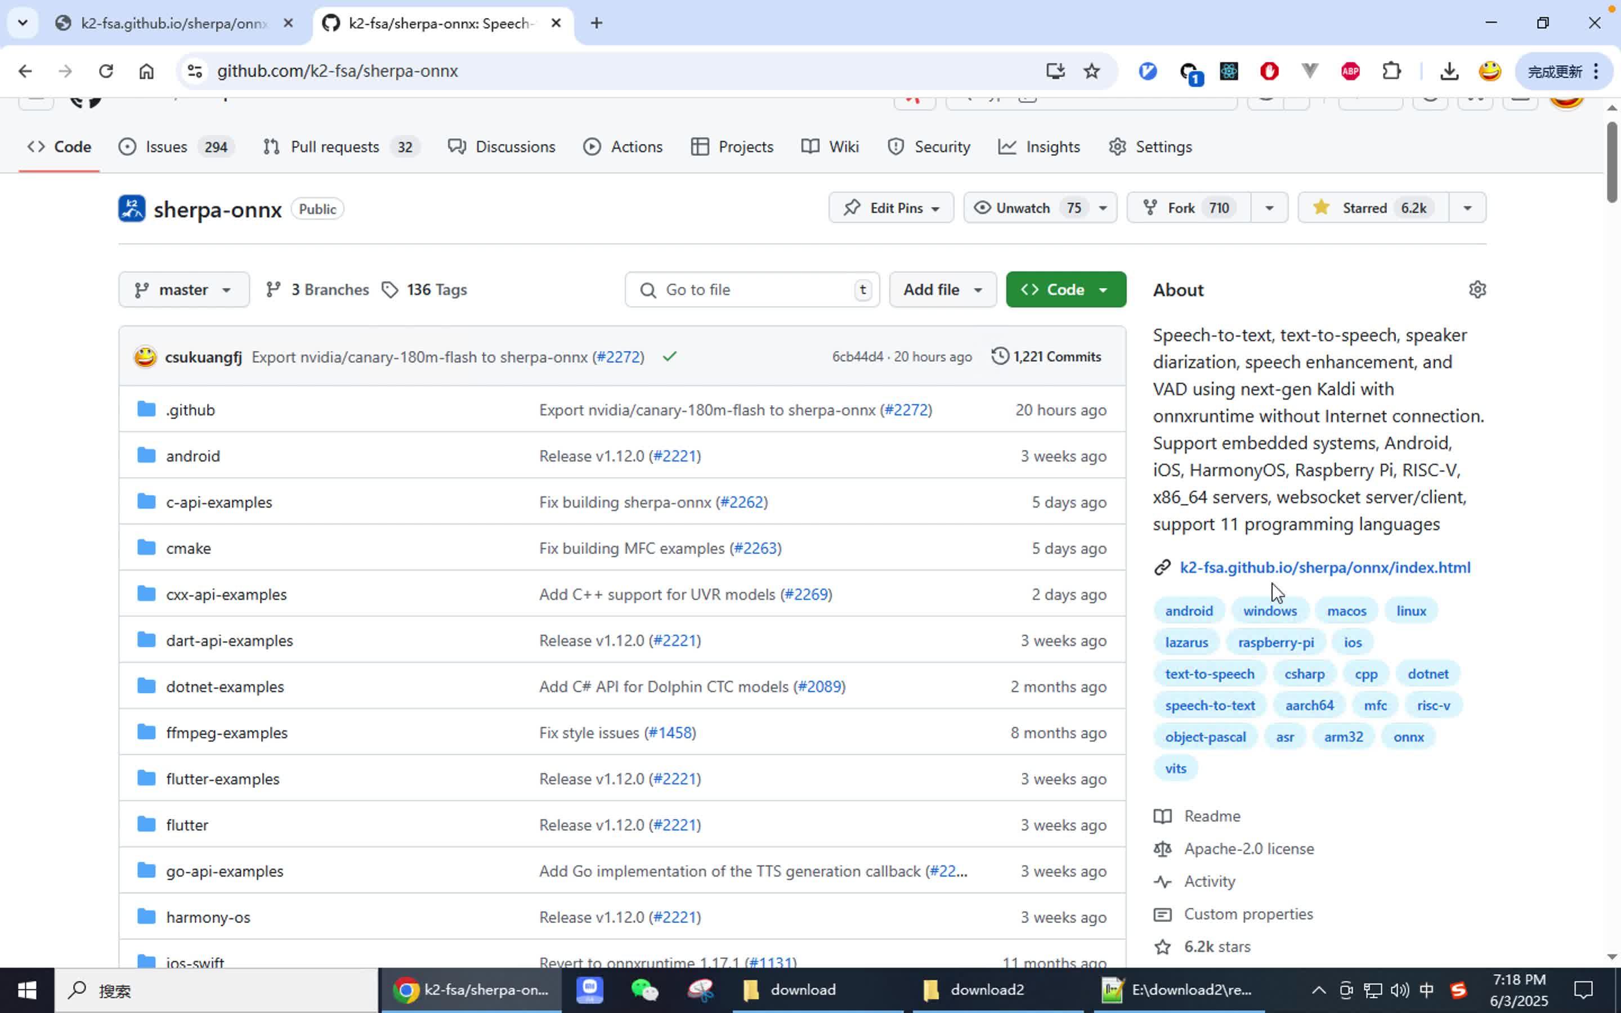Viewport: 1621px width, 1013px height.
Task: Open WeChat from the taskbar
Action: pos(644,989)
